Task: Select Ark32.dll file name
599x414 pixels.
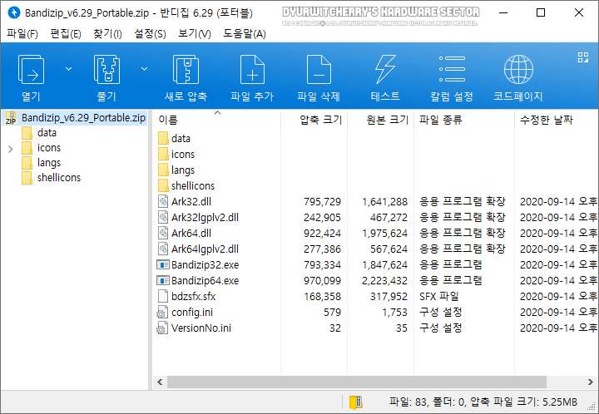Action: (x=191, y=201)
